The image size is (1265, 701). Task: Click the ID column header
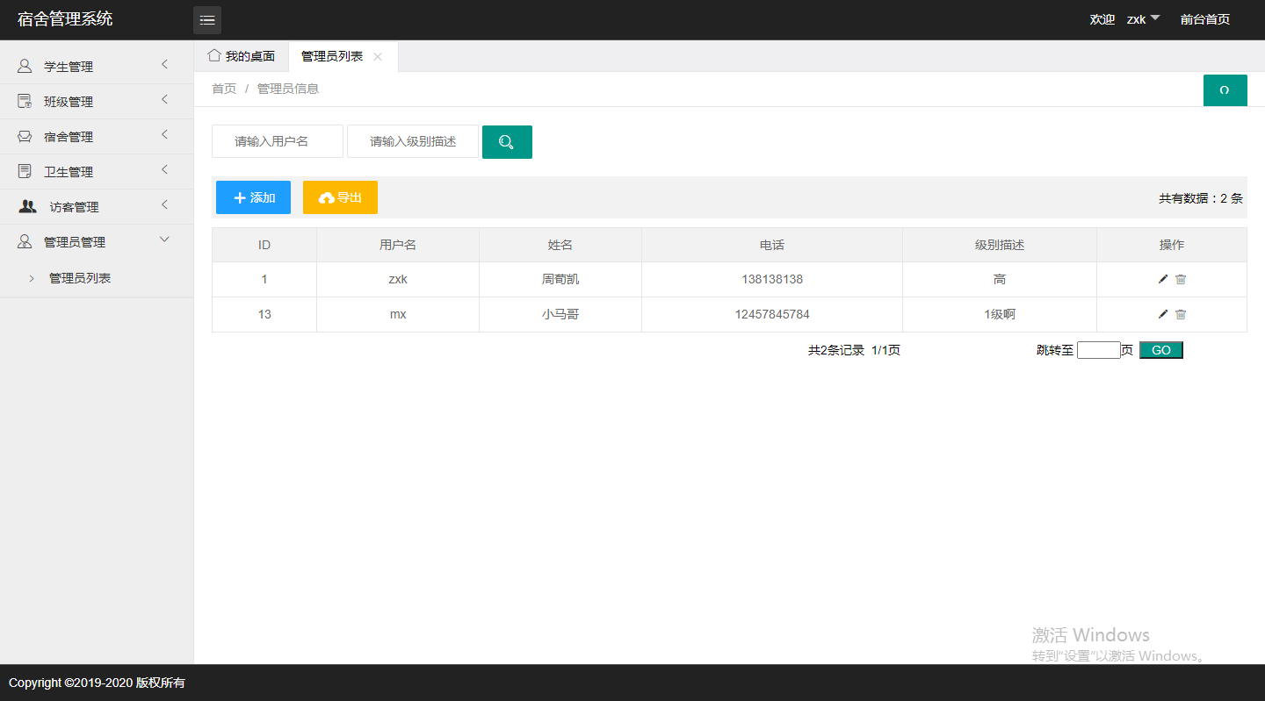pyautogui.click(x=264, y=245)
